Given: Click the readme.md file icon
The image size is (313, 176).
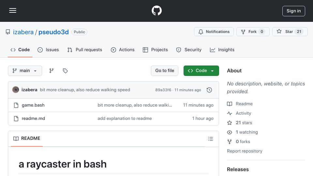Looking at the screenshot, I should 16,119.
